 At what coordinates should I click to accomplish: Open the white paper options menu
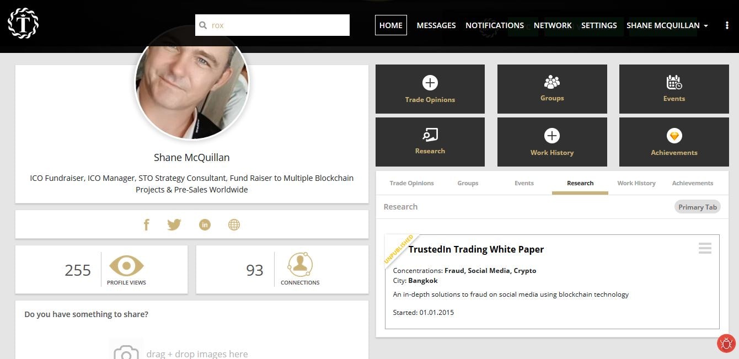pos(705,248)
